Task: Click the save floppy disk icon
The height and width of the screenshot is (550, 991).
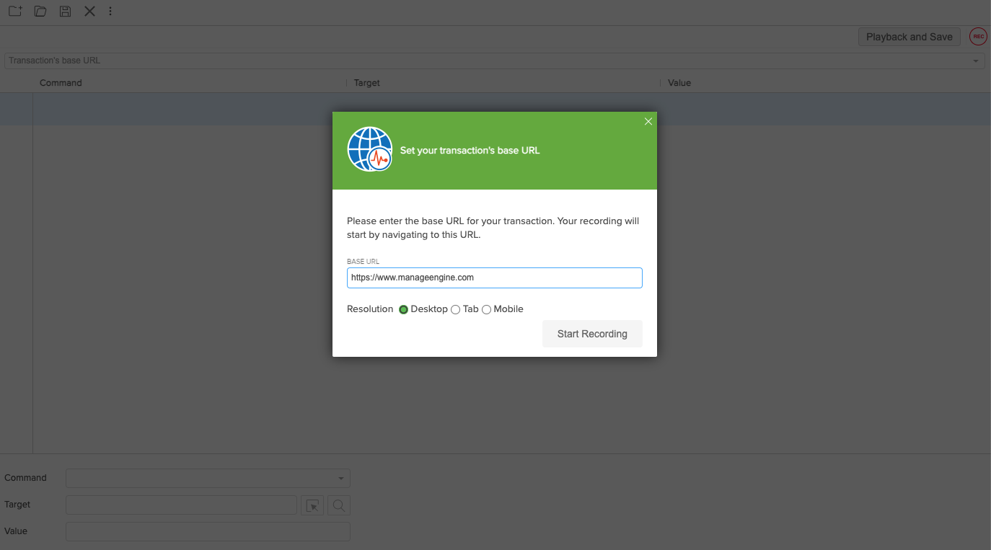Action: (x=65, y=12)
